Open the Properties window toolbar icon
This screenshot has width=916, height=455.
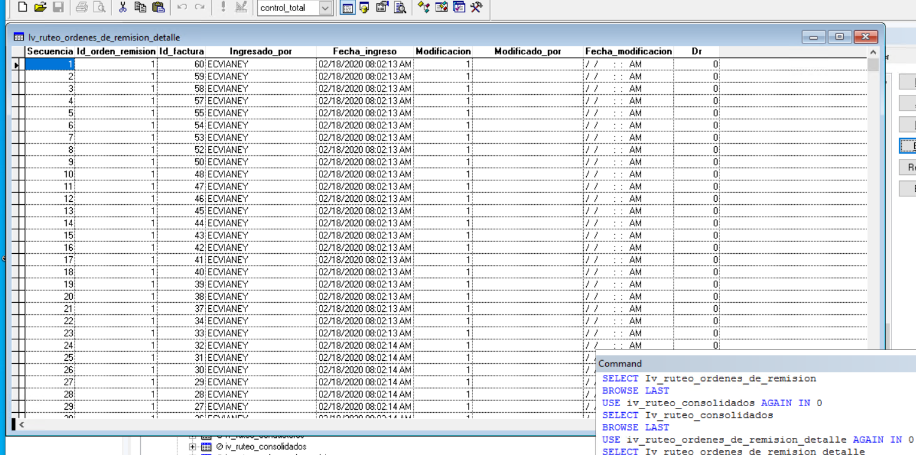pyautogui.click(x=382, y=7)
